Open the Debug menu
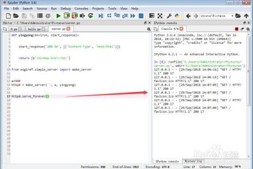Viewport: 253px width, 169px height. [x=65, y=8]
